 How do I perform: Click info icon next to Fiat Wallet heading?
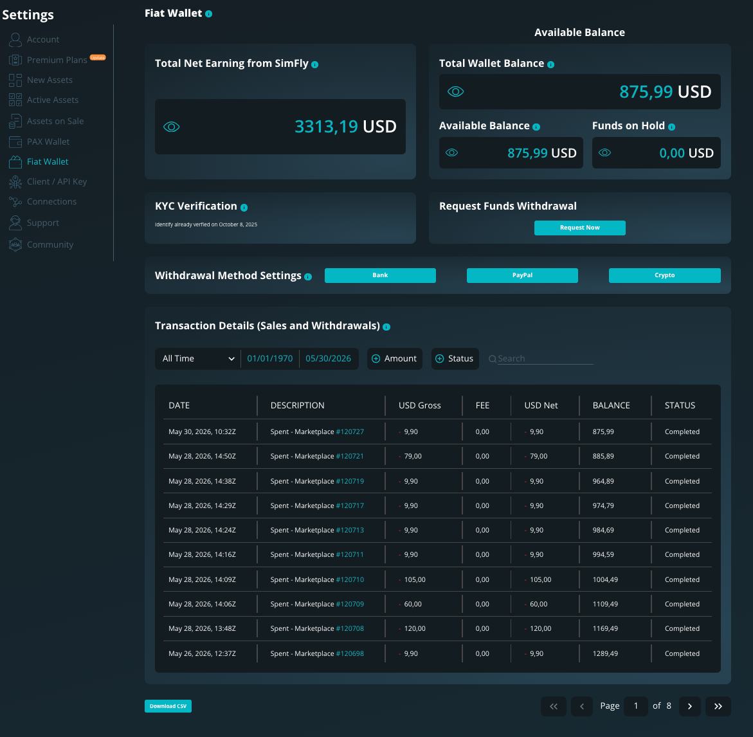(x=208, y=14)
